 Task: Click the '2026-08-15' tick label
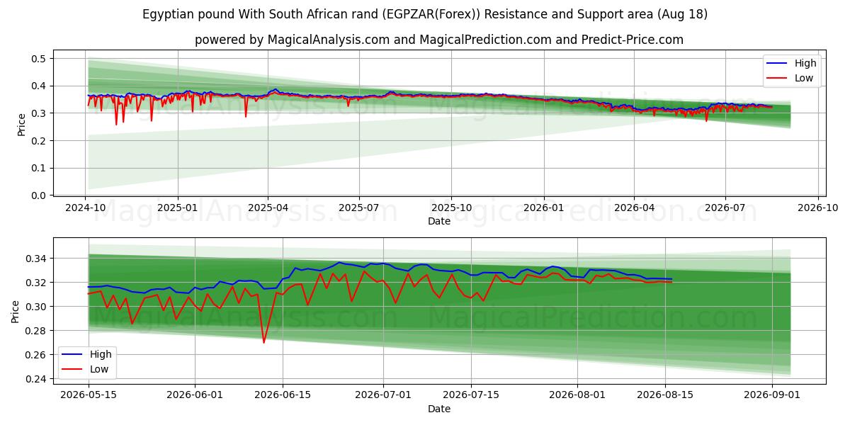(666, 395)
